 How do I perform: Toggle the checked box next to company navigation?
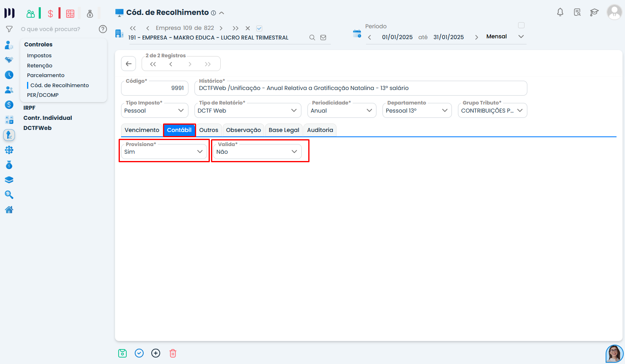pos(259,28)
